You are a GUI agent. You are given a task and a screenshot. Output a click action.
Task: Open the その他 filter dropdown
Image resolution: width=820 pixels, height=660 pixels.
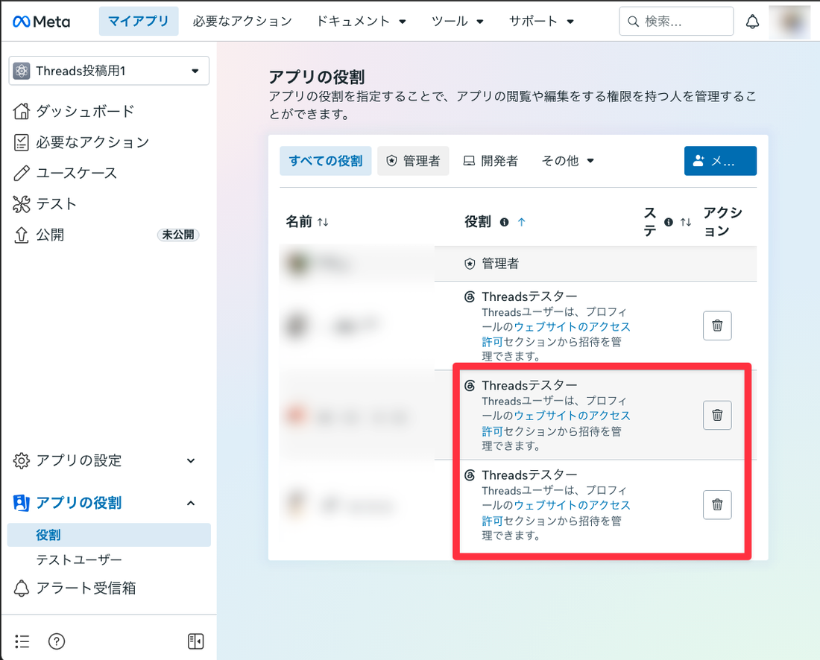pos(567,161)
